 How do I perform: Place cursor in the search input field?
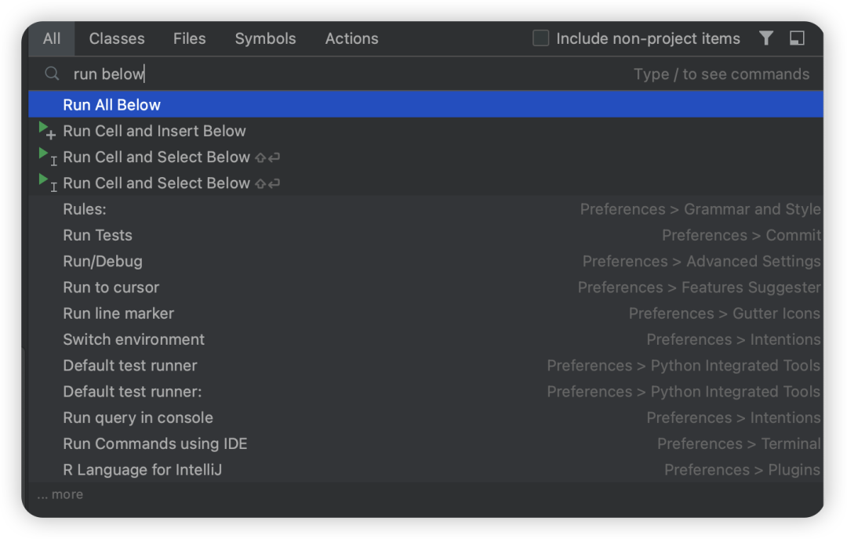pyautogui.click(x=314, y=74)
